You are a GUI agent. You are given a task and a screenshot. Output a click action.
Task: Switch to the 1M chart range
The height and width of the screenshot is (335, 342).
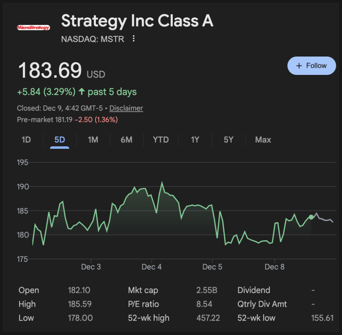coord(93,140)
